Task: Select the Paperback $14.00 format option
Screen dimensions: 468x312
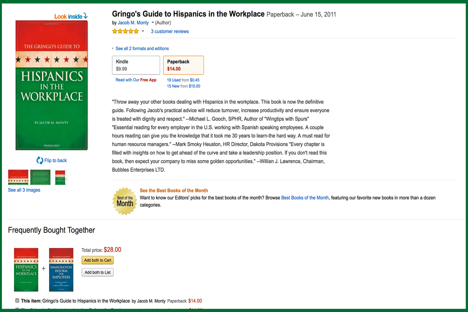Action: coord(183,65)
